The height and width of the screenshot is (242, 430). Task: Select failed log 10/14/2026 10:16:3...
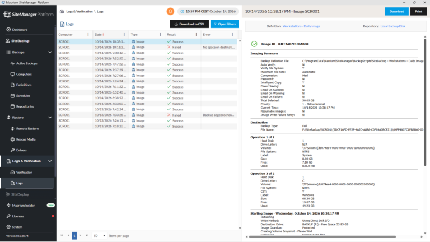147,47
